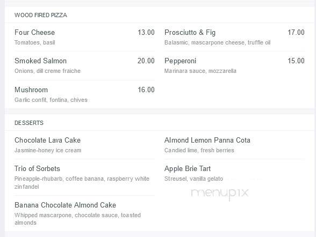The height and width of the screenshot is (237, 316).
Task: Click the Garlic confit, fontina, chives description
Action: tap(51, 100)
